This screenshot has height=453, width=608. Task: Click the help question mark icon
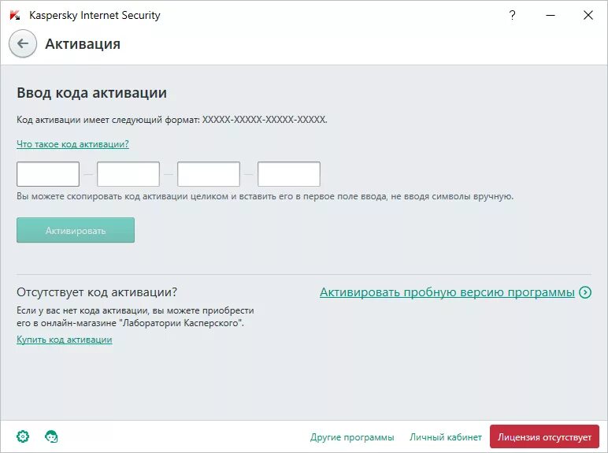512,15
